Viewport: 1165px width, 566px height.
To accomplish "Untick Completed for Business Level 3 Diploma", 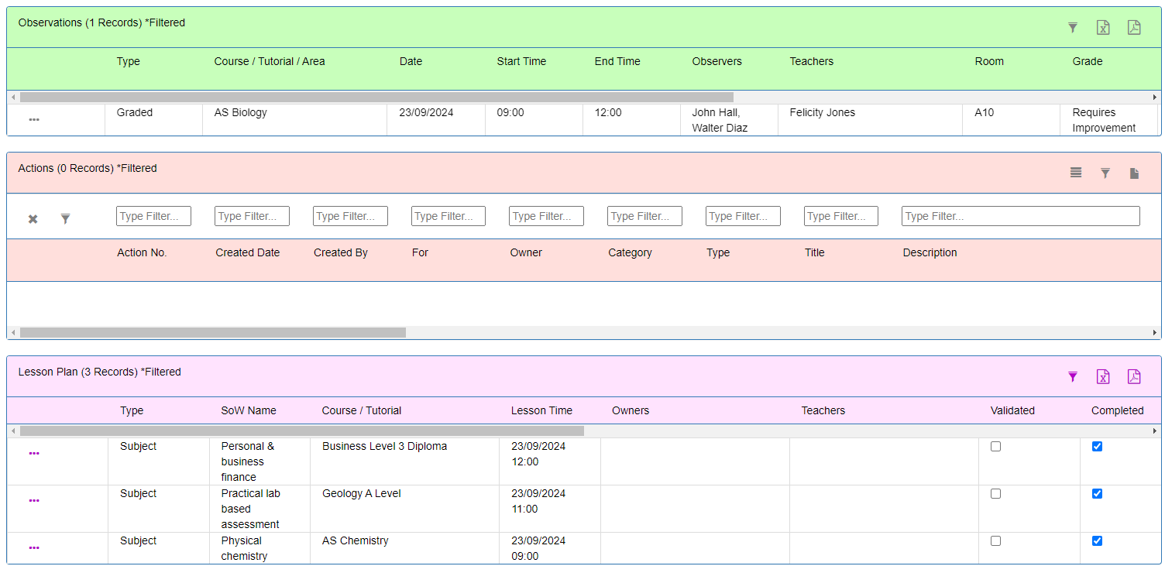I will (x=1097, y=447).
